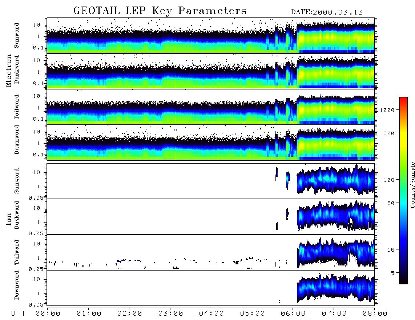Click the Ion Tailward spectrogram panel
415x320 pixels.
coord(211,252)
